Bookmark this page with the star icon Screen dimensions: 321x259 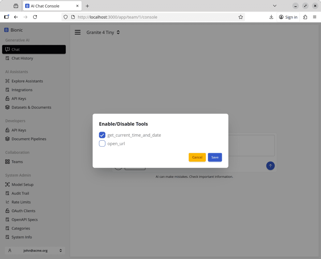pyautogui.click(x=240, y=17)
